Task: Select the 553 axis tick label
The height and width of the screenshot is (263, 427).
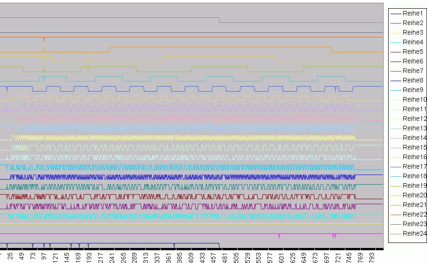Action: pyautogui.click(x=258, y=258)
